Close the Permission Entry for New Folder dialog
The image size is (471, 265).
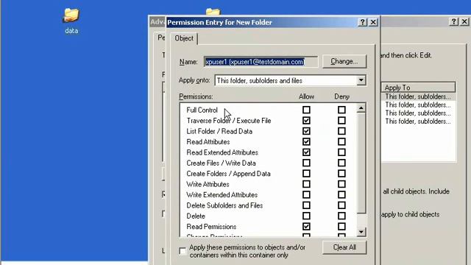point(373,22)
